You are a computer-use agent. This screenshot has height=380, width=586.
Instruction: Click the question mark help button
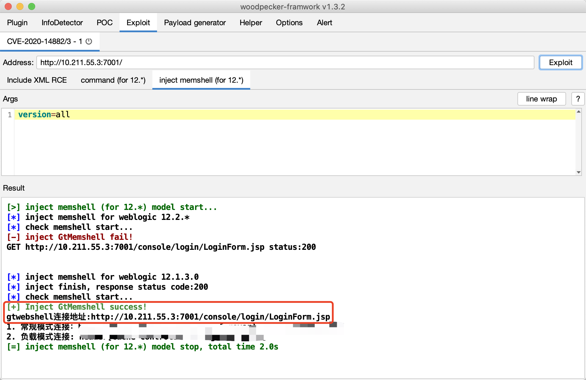coord(578,99)
